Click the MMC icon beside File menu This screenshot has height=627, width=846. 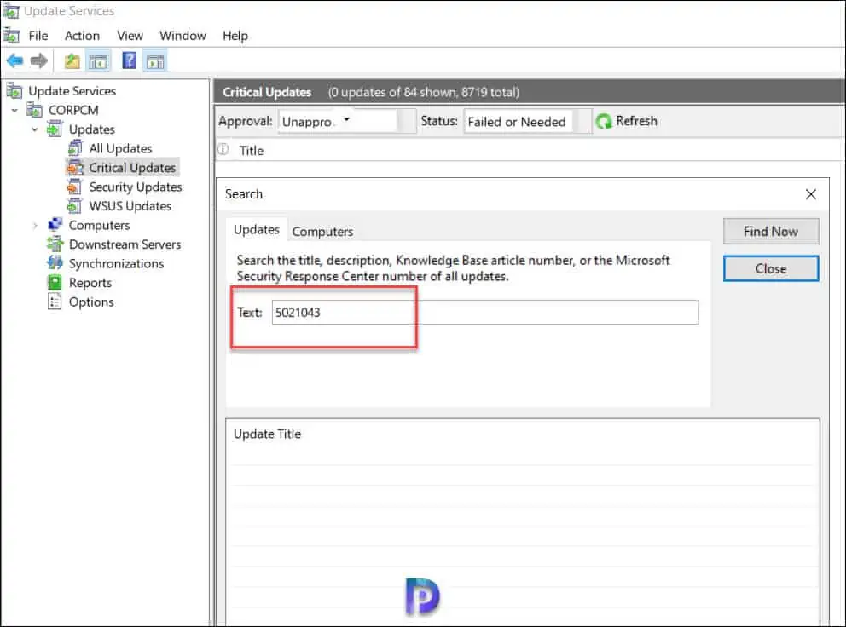coord(12,36)
